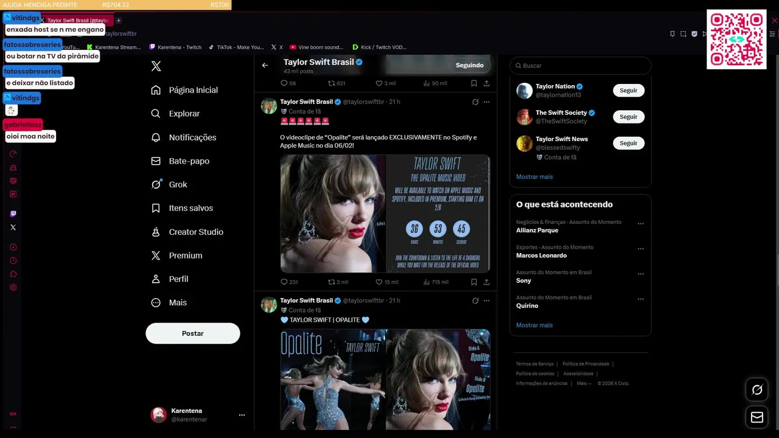Follow Taylor Nation

coord(629,91)
